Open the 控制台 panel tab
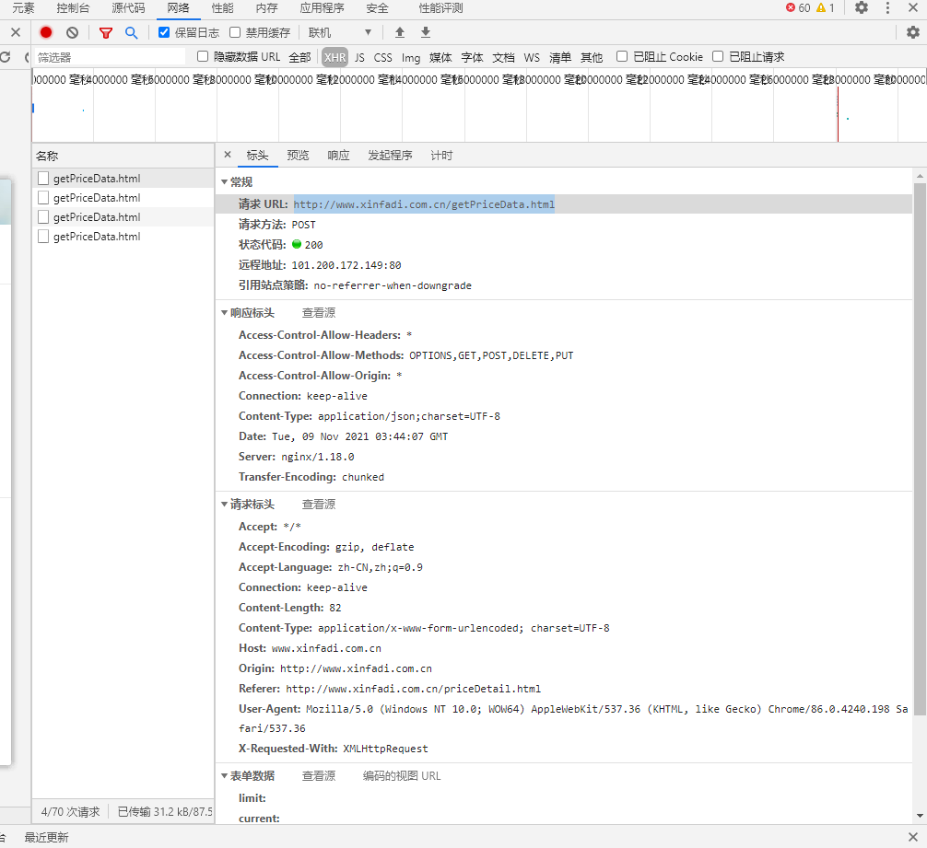This screenshot has width=927, height=848. [73, 8]
